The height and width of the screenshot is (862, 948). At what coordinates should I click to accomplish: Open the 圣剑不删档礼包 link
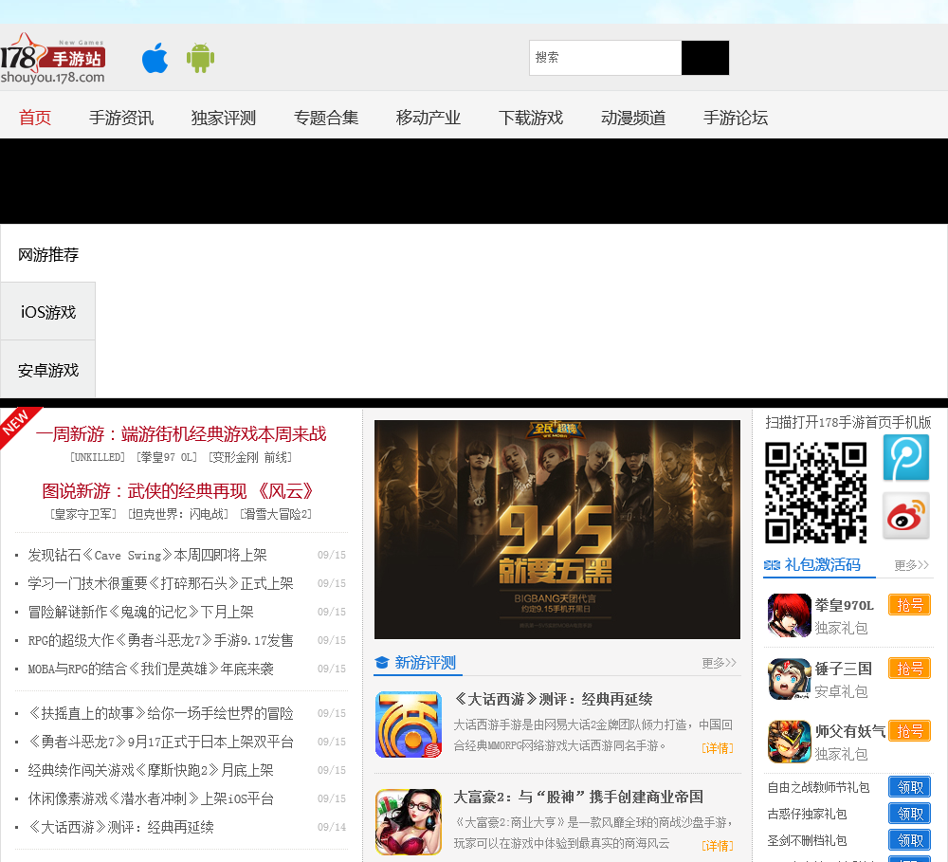(x=807, y=840)
